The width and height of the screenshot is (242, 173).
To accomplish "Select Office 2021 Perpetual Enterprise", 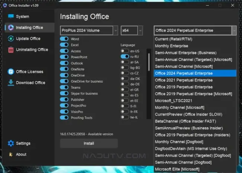I will point(195,80).
